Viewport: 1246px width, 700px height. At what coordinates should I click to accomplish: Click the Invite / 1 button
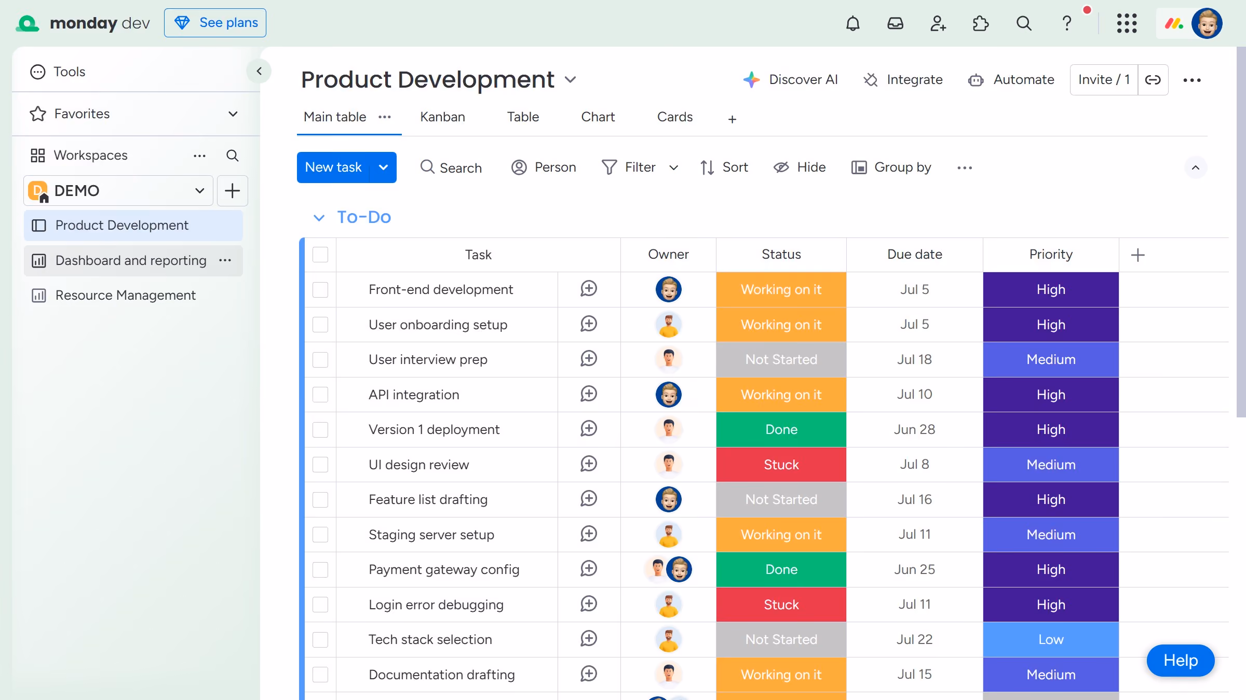(x=1104, y=80)
